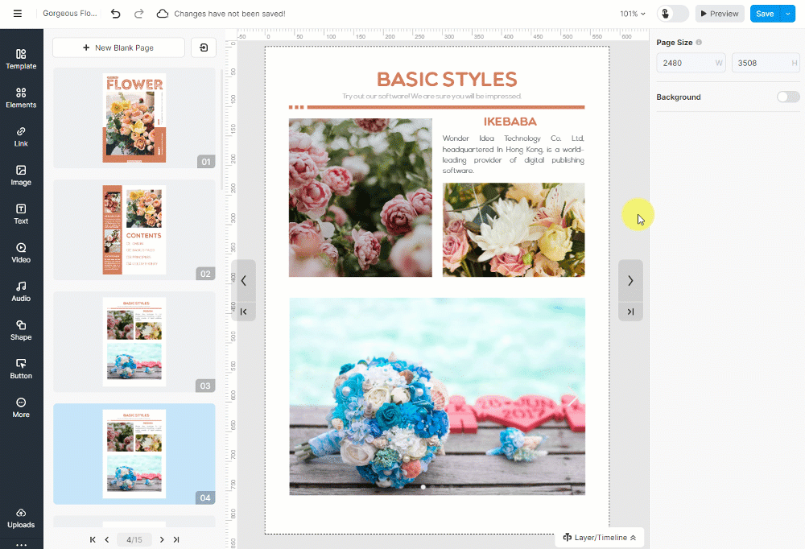Jump to the first page from canvas left control
The width and height of the screenshot is (805, 549).
click(243, 312)
